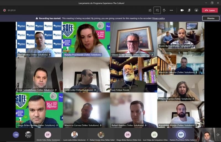This screenshot has width=221, height=142.
Task: Click mic icon on Bruno Bolivar label
Action: click(x=192, y=46)
